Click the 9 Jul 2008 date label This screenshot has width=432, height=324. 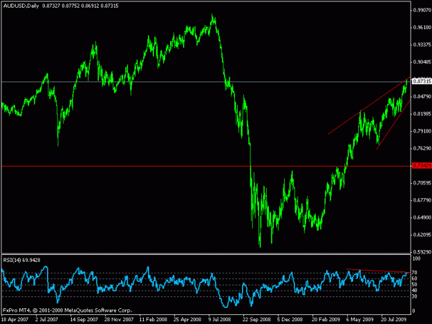(x=220, y=320)
